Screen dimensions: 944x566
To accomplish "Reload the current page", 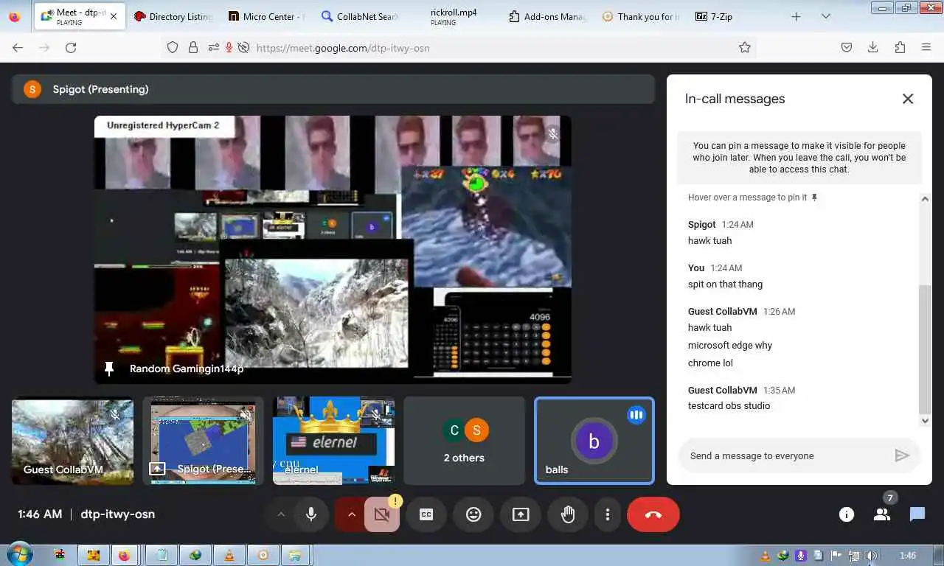I will click(71, 47).
